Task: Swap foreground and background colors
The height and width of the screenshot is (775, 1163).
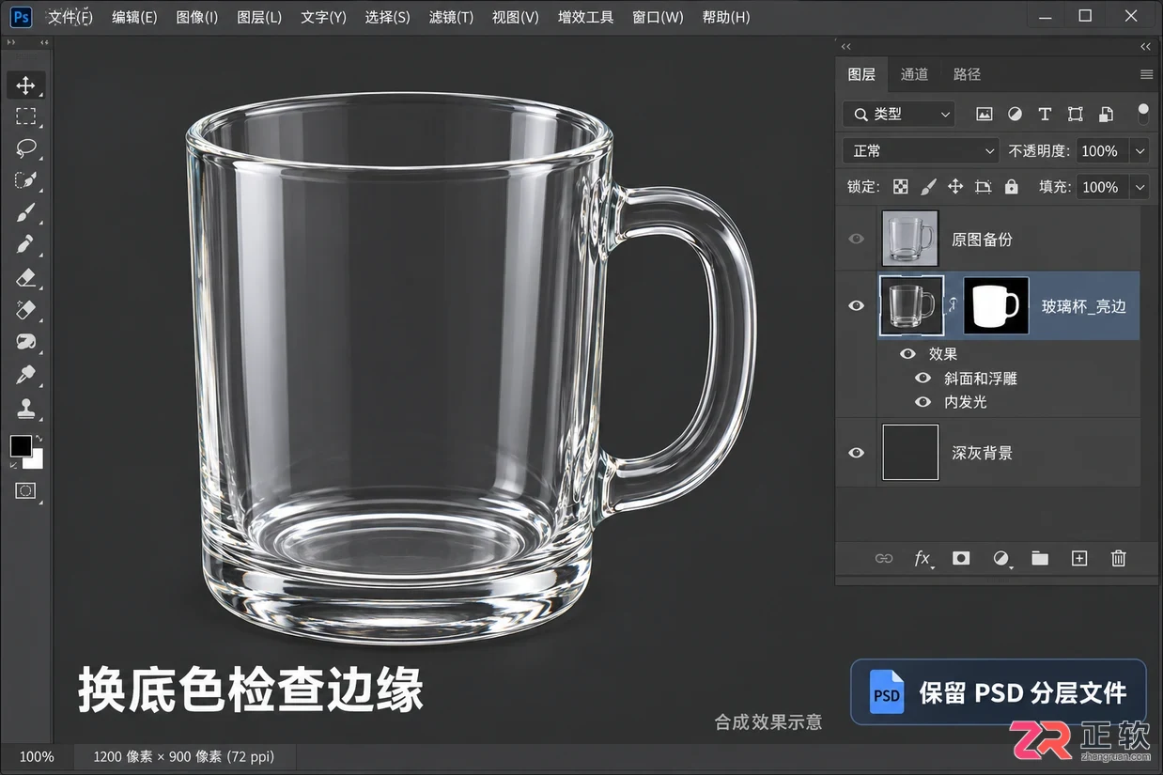Action: pyautogui.click(x=38, y=440)
